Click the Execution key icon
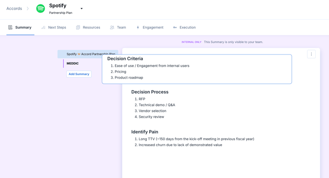 coord(175,27)
